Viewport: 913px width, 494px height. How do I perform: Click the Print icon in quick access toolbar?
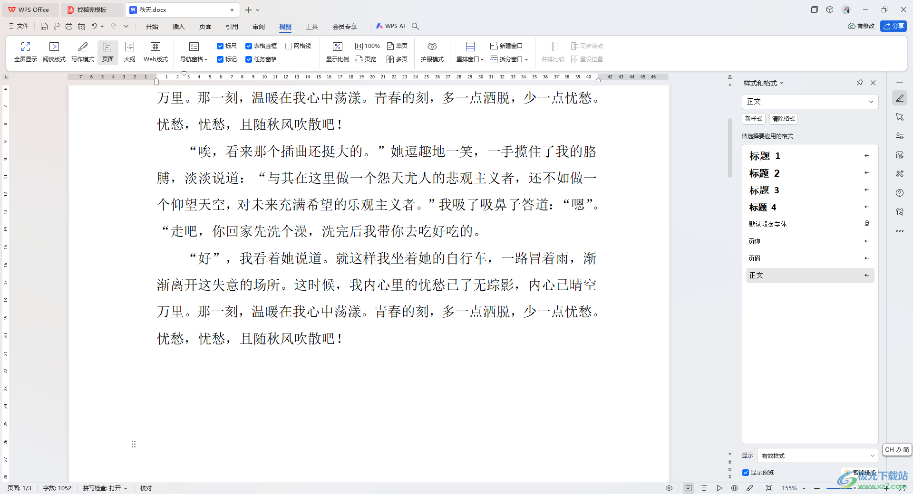(x=69, y=27)
